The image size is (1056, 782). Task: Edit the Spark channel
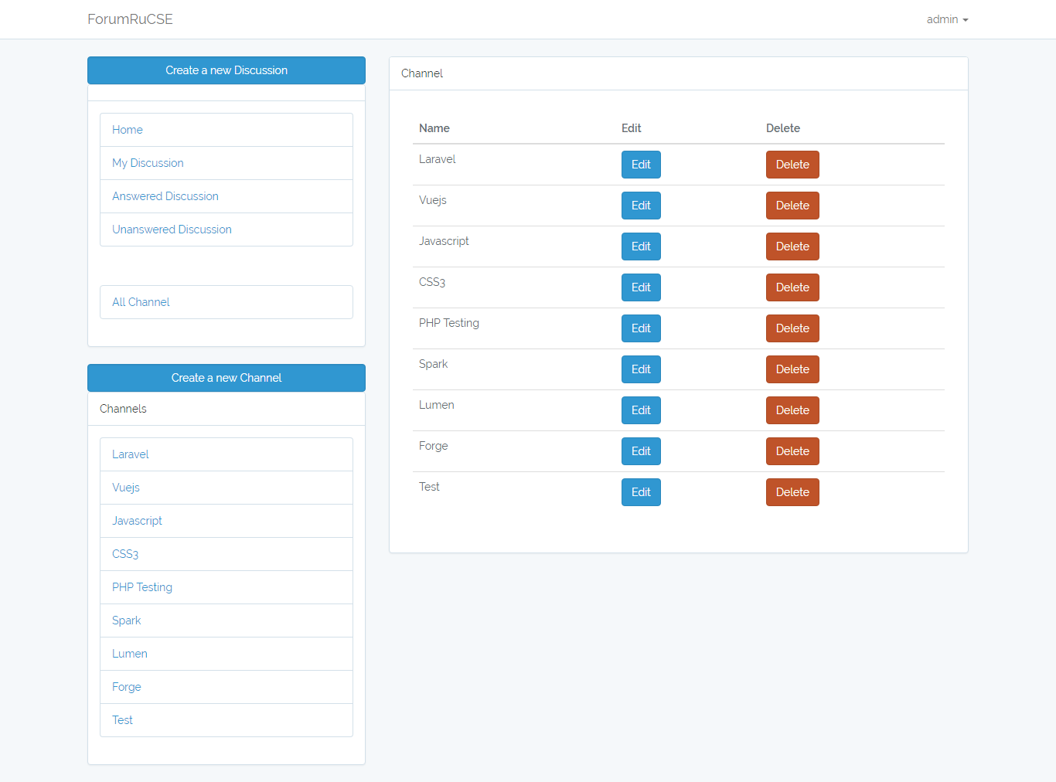(x=641, y=369)
